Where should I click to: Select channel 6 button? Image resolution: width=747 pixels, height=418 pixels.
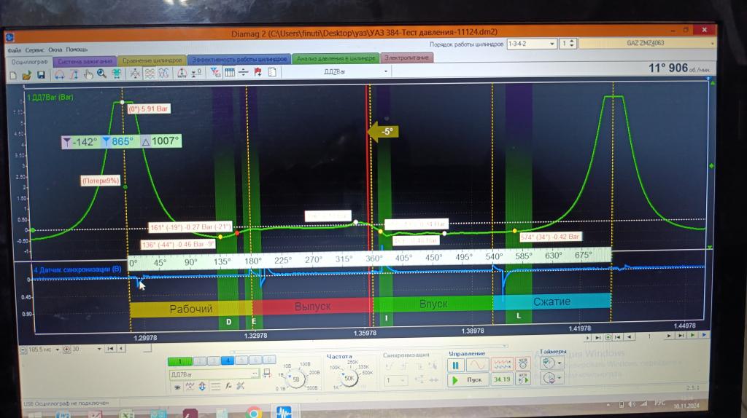coord(255,360)
